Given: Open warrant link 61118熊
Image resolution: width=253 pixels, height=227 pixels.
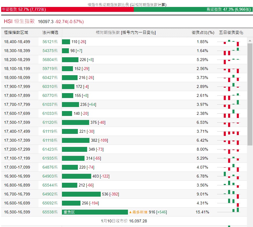Looking at the screenshot, I should click(50, 140).
